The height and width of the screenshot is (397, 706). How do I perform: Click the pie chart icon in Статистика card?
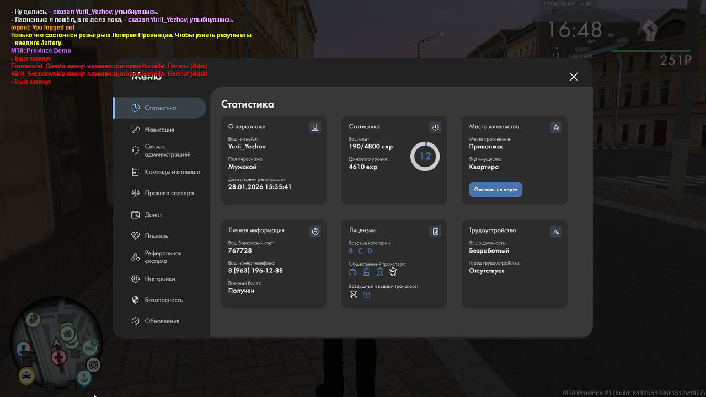pyautogui.click(x=435, y=127)
